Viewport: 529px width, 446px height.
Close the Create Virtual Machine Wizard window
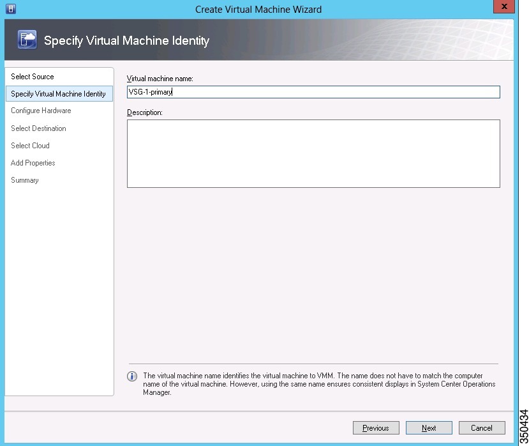(503, 8)
